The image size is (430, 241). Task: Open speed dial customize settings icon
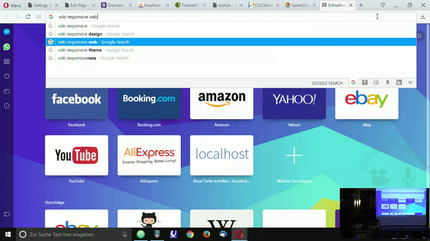pos(420,35)
